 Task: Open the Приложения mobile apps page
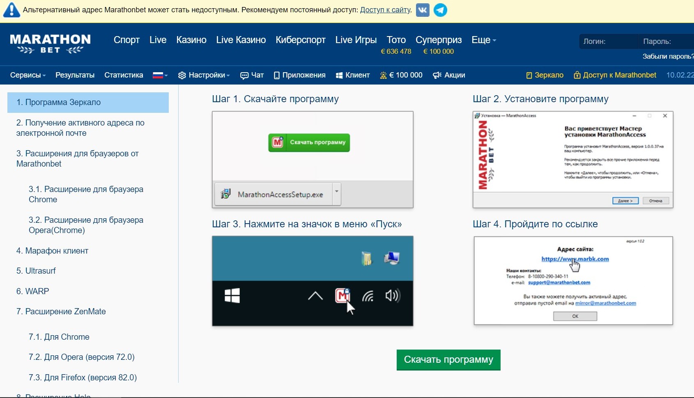point(300,75)
